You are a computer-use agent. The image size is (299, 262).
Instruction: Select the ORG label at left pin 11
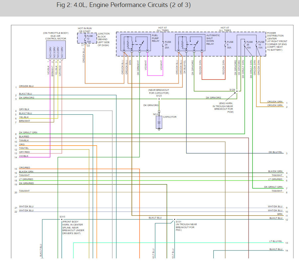(x=22, y=145)
